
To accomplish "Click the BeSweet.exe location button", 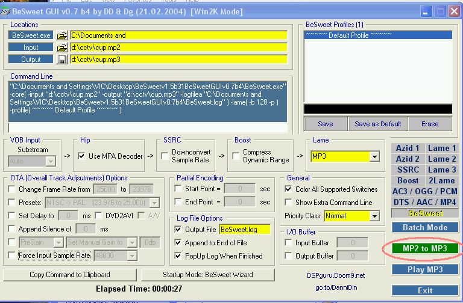I will 31,35.
